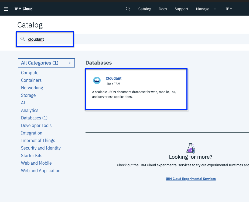Open IBM Cloud Experimental Services link
The height and width of the screenshot is (202, 249).
pyautogui.click(x=190, y=179)
